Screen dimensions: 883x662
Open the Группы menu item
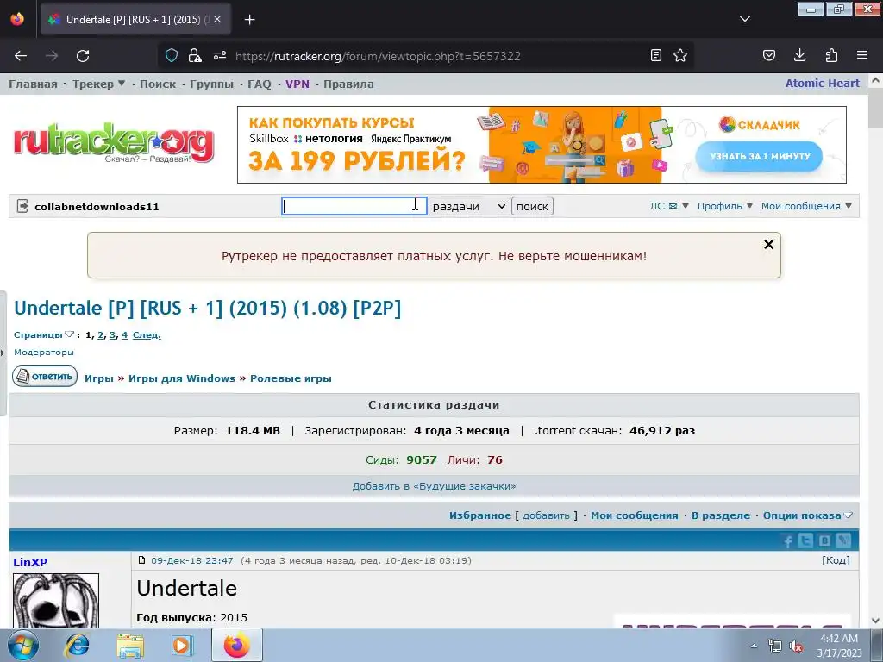(211, 84)
